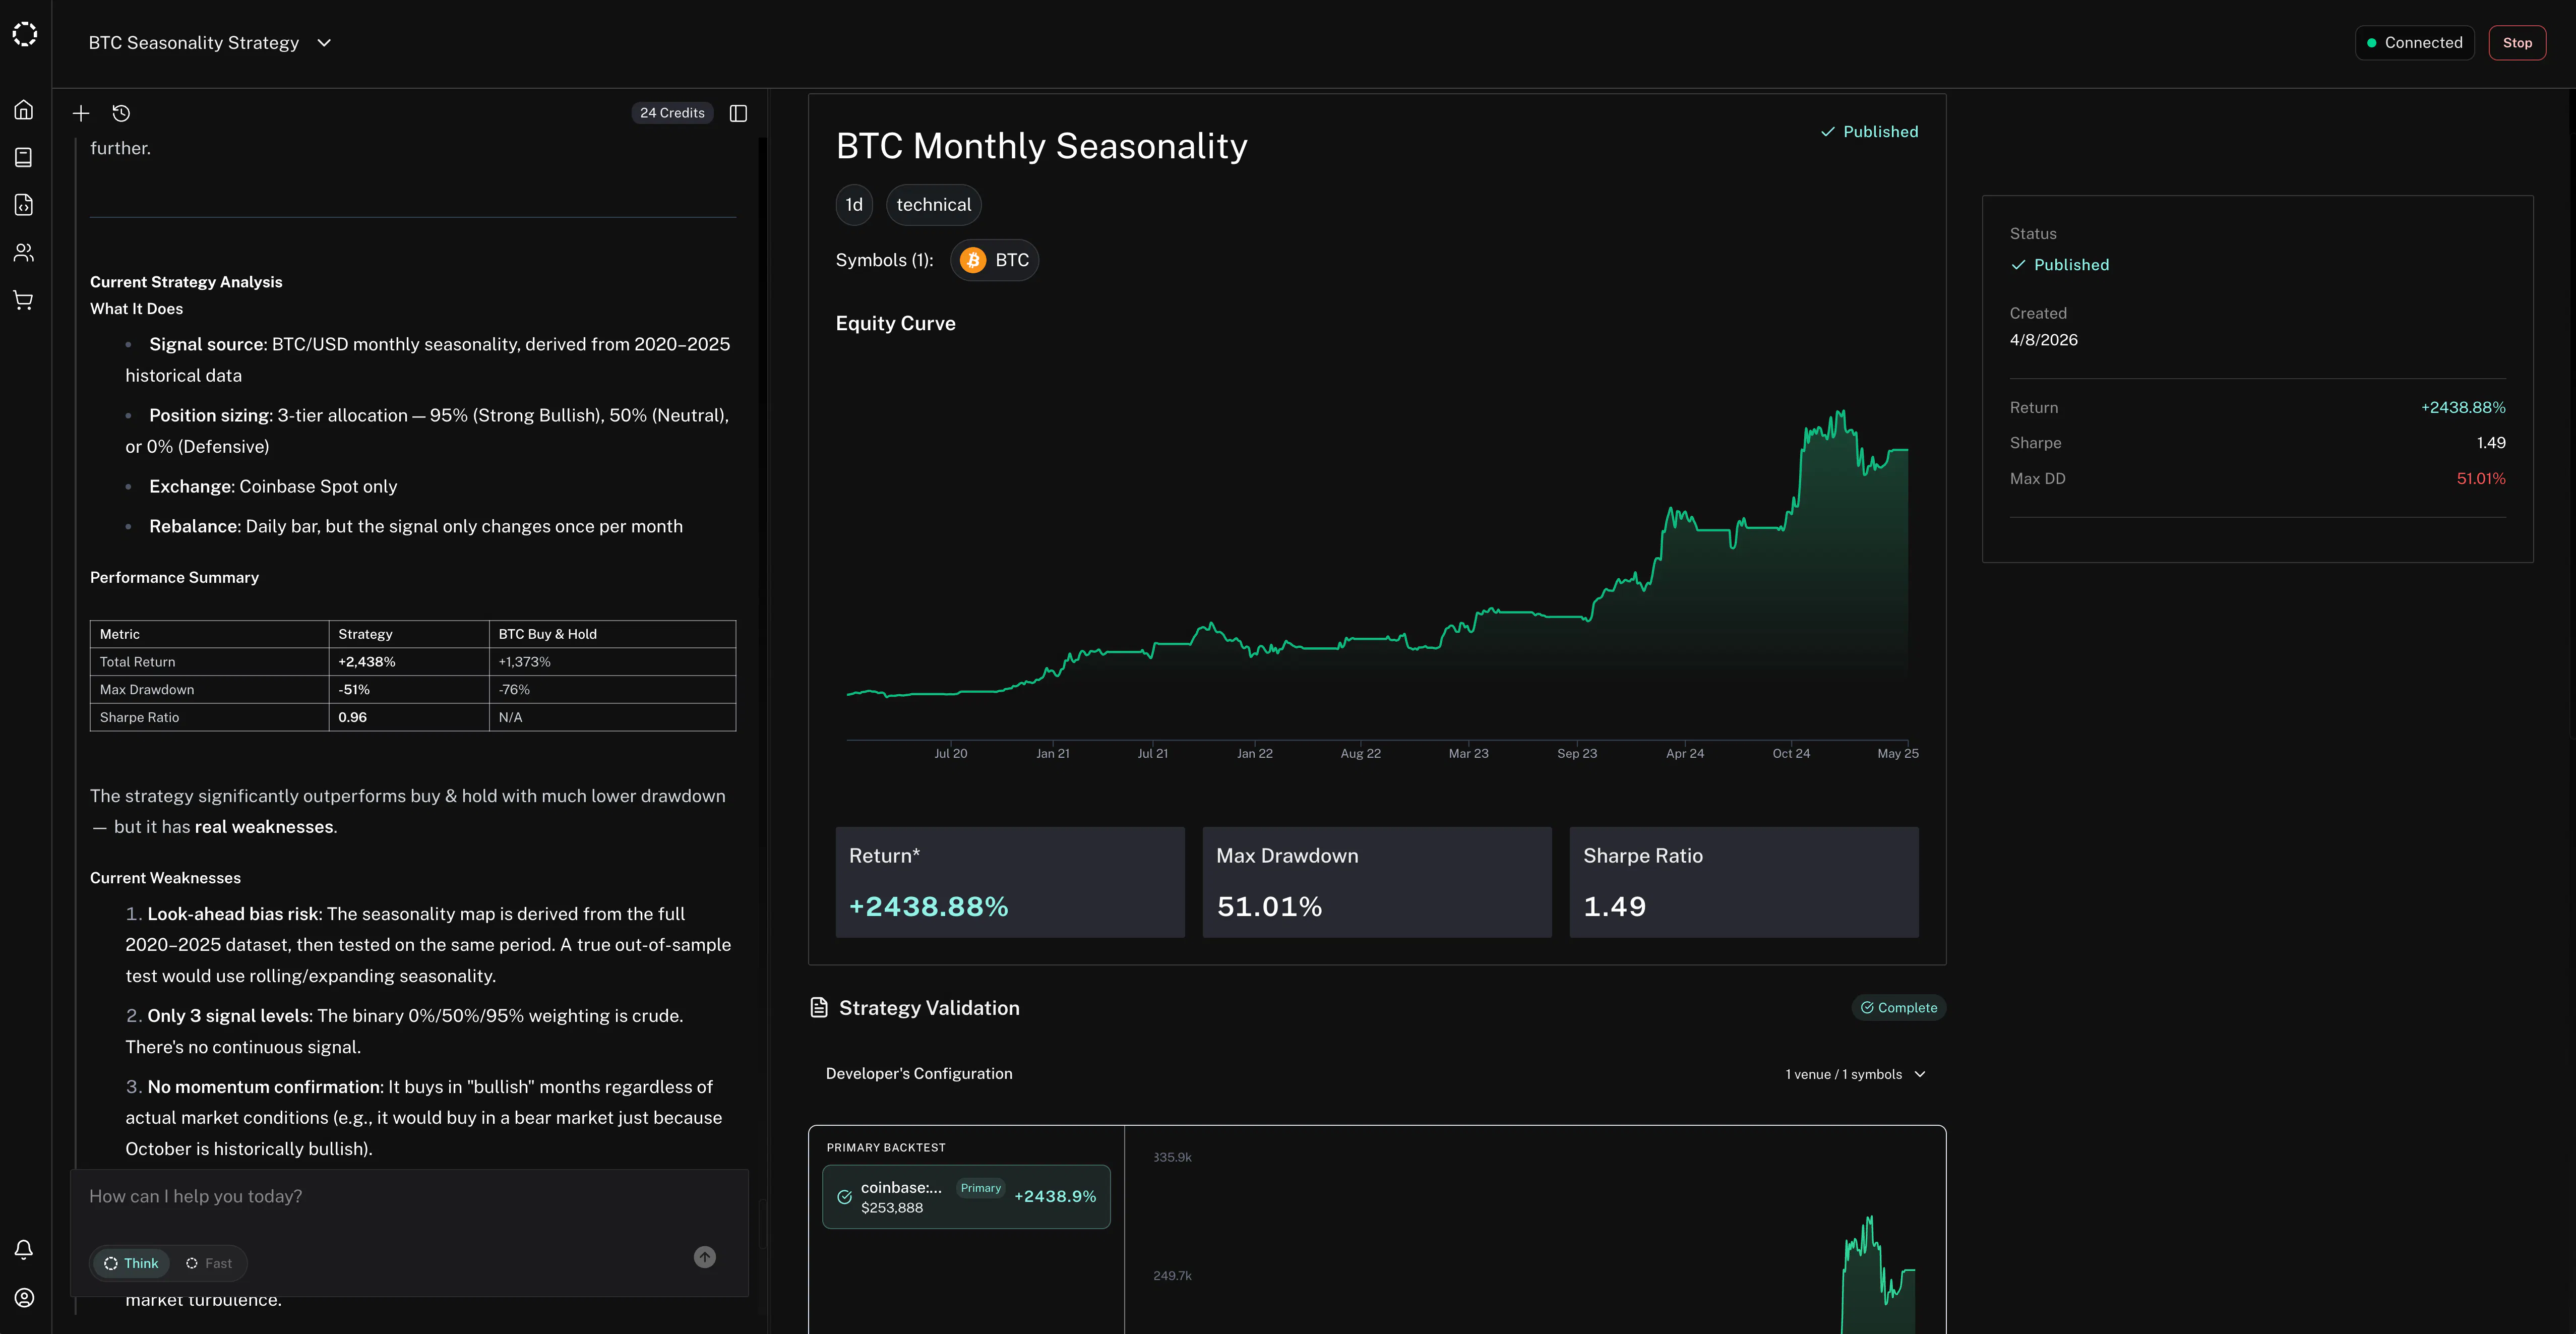Viewport: 2576px width, 1334px height.
Task: Click the 'PRIMARY BACKTEST' label
Action: tap(886, 1148)
